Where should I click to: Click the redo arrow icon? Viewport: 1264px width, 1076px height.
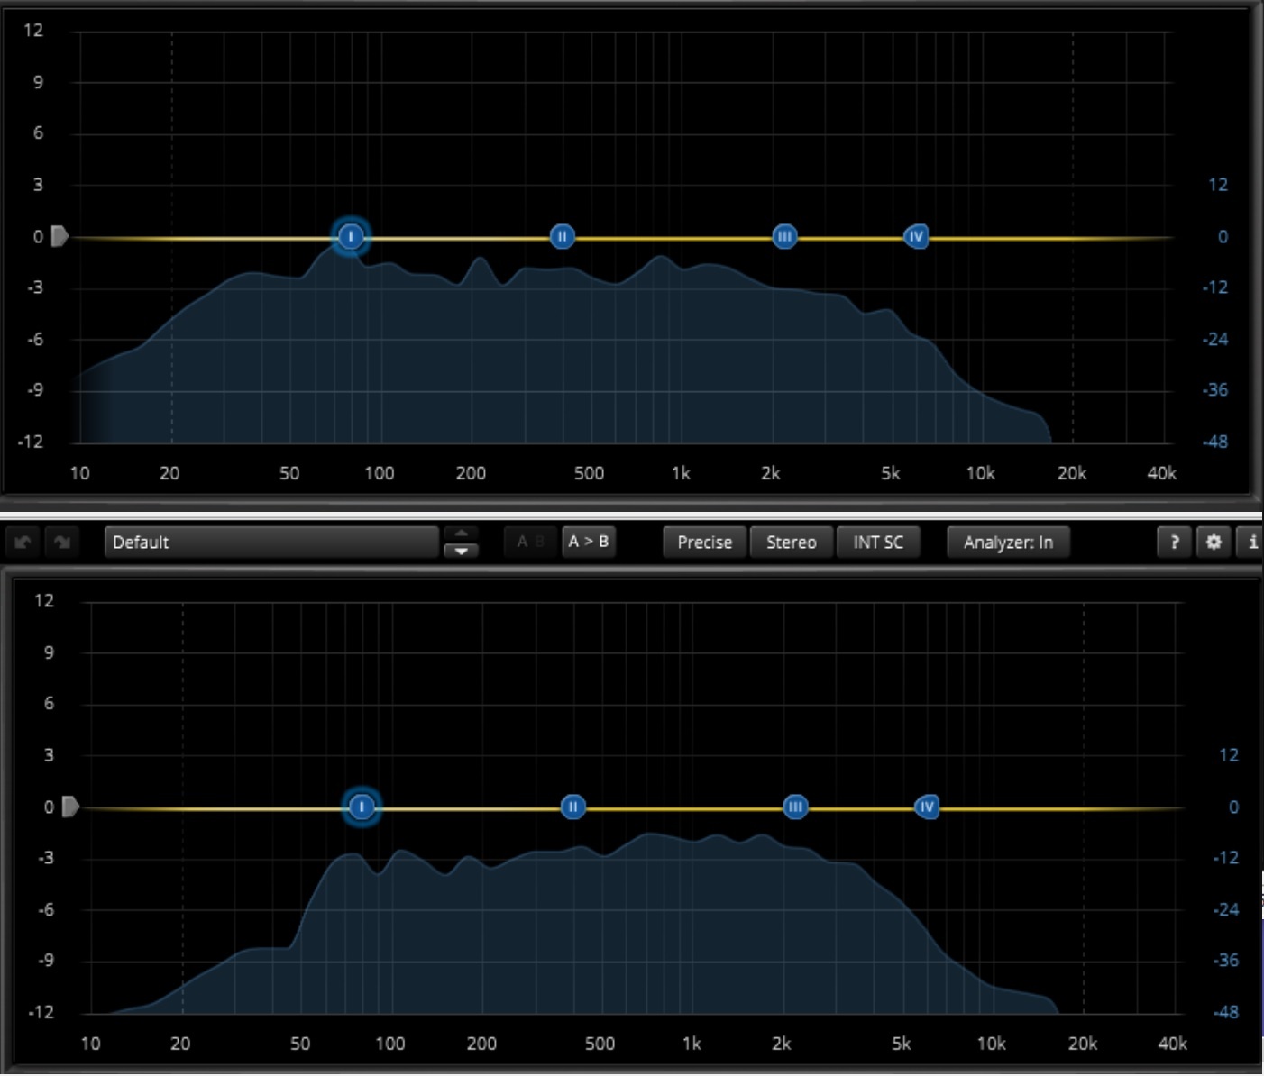click(62, 542)
